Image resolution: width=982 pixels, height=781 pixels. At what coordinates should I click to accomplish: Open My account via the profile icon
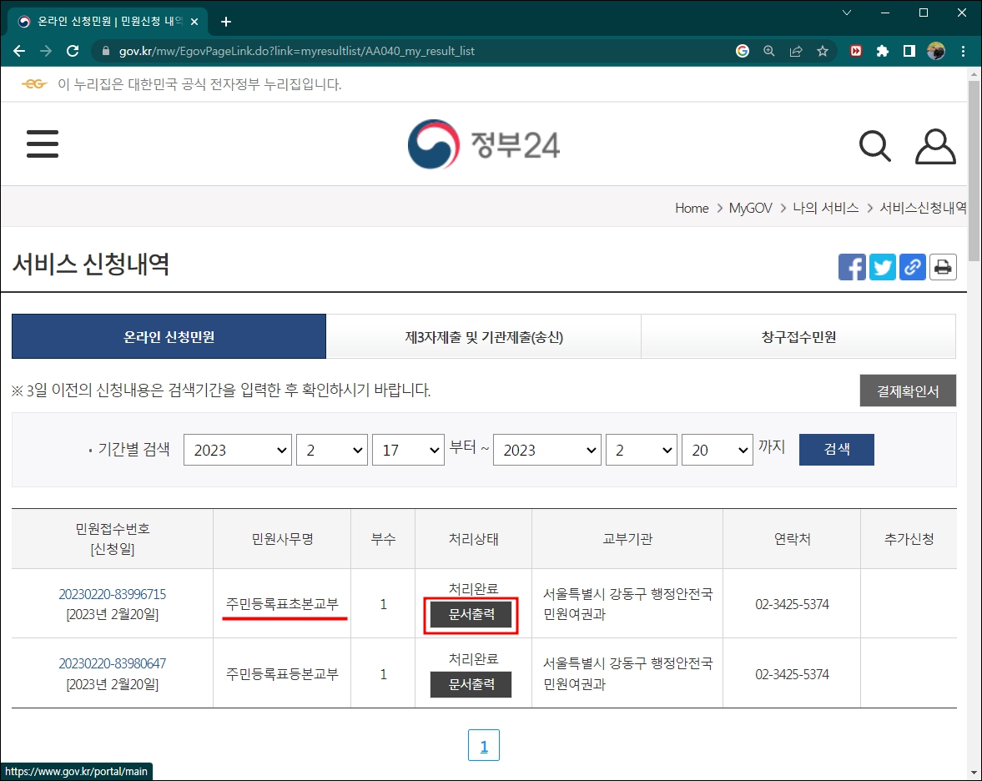(x=934, y=145)
